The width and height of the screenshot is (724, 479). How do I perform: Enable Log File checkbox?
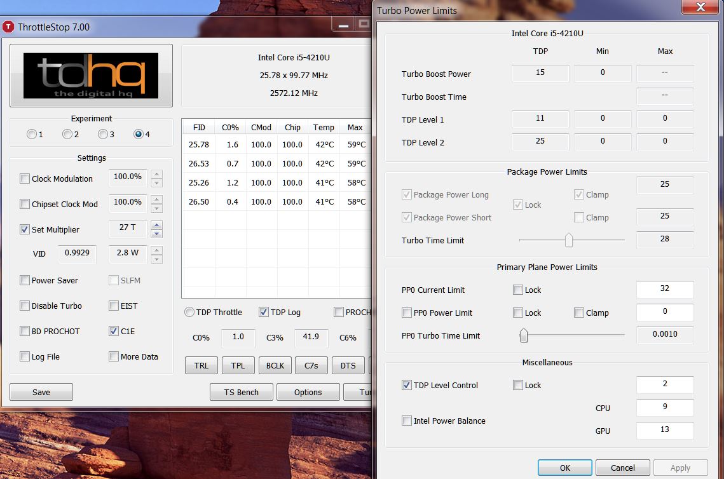pyautogui.click(x=24, y=356)
